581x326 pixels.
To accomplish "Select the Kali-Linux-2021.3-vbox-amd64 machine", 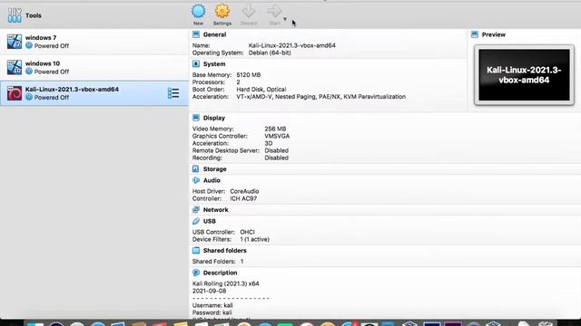I will 94,93.
